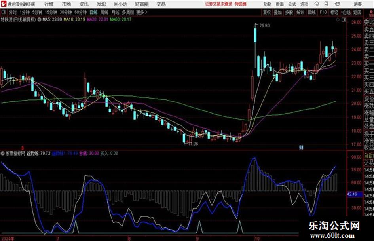Click the 游客 user account label
The image size is (374, 241).
click(357, 4)
